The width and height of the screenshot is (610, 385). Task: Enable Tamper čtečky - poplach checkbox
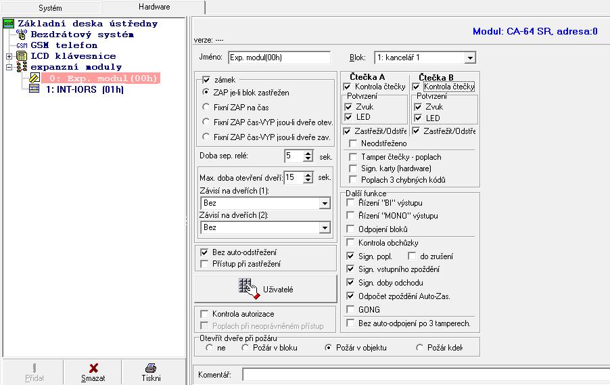click(353, 157)
